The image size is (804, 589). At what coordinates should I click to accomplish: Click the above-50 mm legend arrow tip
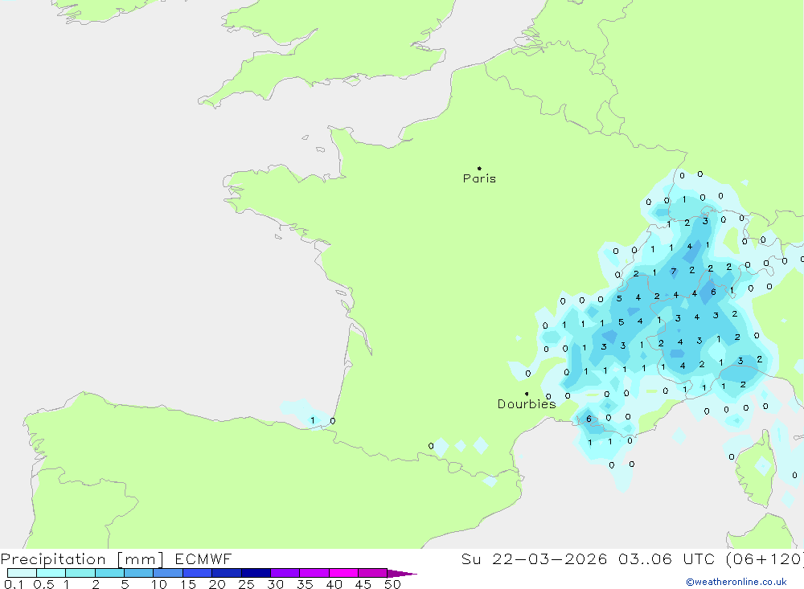pyautogui.click(x=403, y=574)
